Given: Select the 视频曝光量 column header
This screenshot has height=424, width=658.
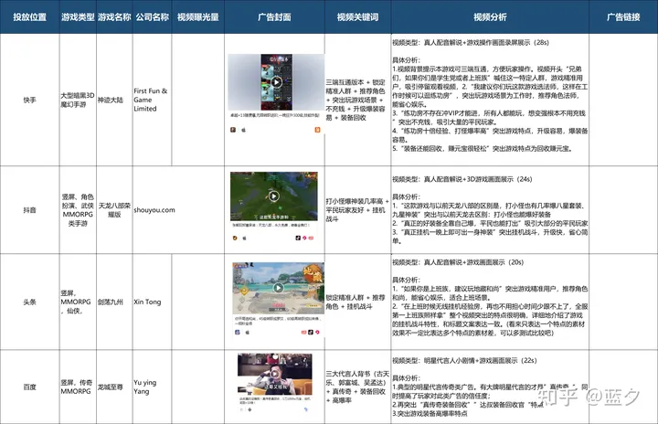Looking at the screenshot, I should pos(197,16).
